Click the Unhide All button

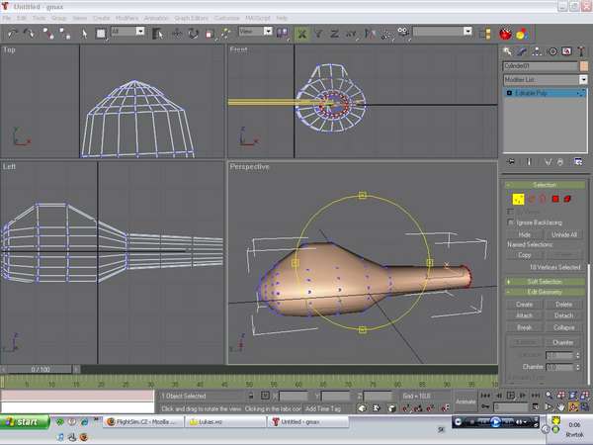(x=564, y=234)
